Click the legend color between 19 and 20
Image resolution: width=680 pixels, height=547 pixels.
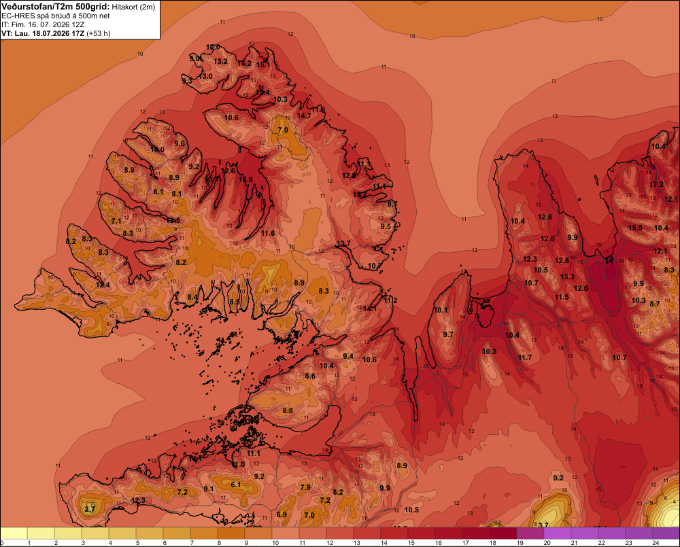(530, 533)
